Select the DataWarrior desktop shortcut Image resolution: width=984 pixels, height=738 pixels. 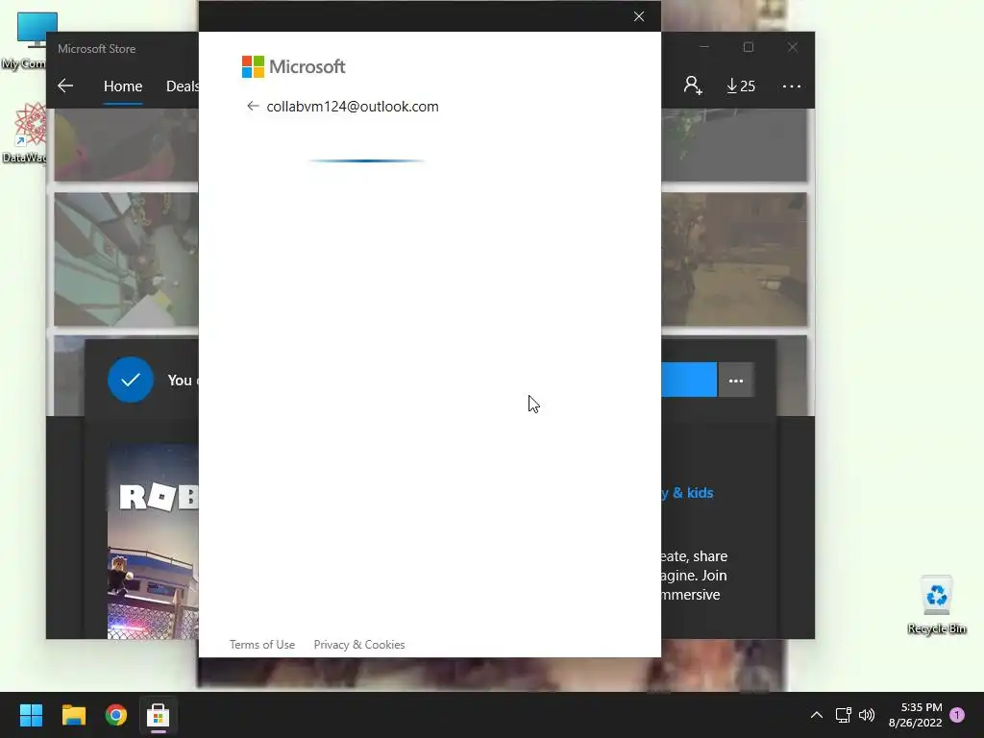point(25,133)
